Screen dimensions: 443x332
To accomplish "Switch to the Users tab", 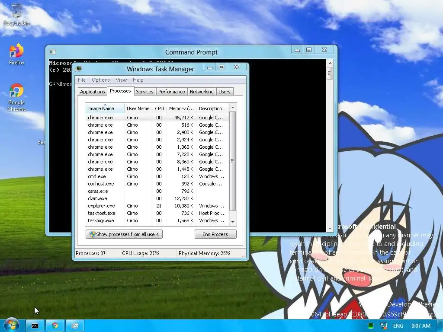I will click(225, 92).
